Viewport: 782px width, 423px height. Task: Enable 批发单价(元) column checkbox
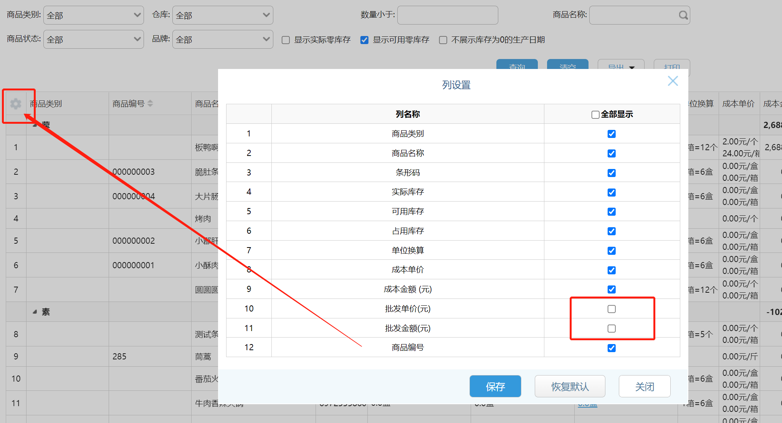tap(612, 309)
